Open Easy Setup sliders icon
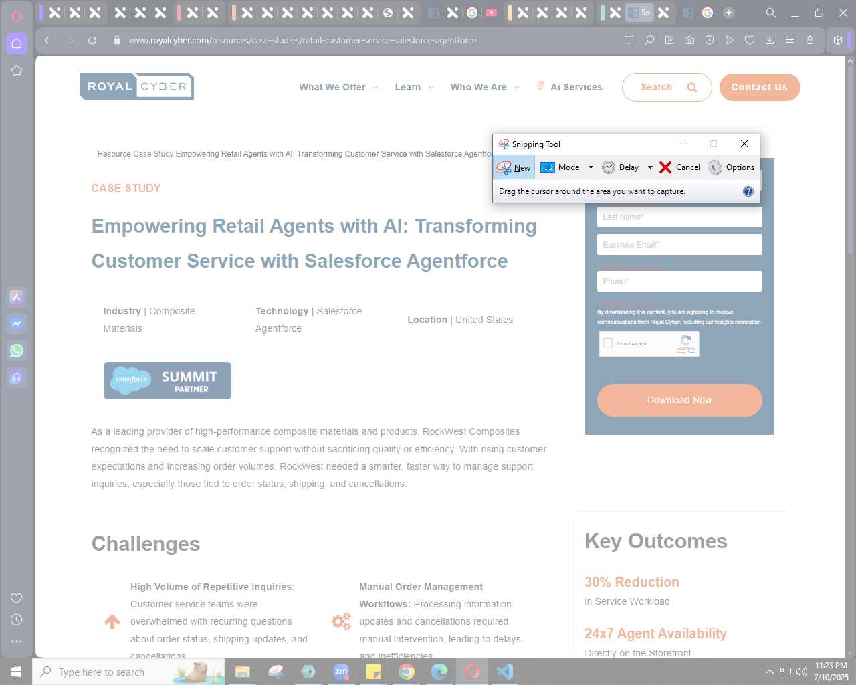 [790, 40]
